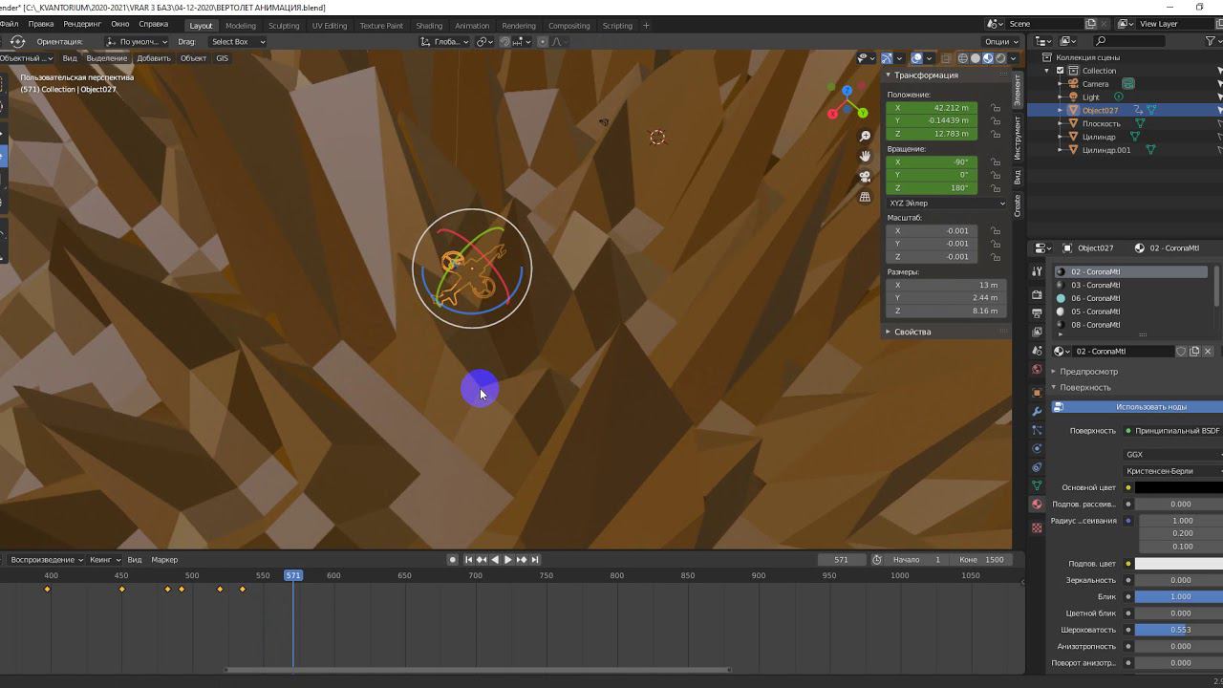This screenshot has width=1223, height=688.
Task: Click the pan view hand icon
Action: tap(865, 157)
